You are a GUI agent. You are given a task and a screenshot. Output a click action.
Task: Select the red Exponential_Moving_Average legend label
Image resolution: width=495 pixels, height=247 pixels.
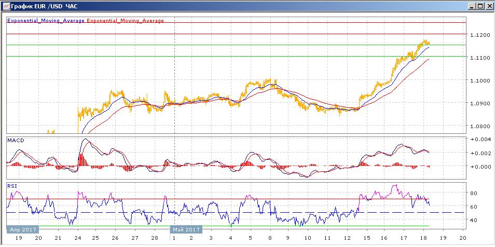point(125,21)
